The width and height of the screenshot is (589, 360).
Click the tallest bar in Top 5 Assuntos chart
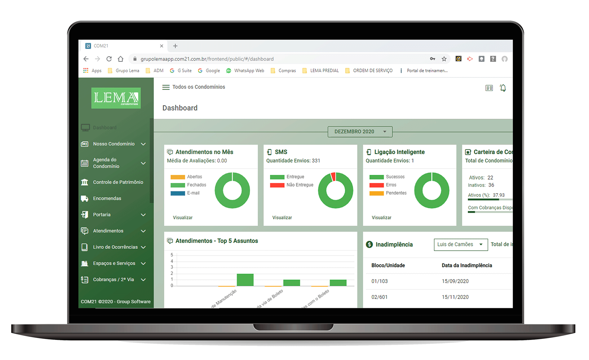(x=245, y=280)
